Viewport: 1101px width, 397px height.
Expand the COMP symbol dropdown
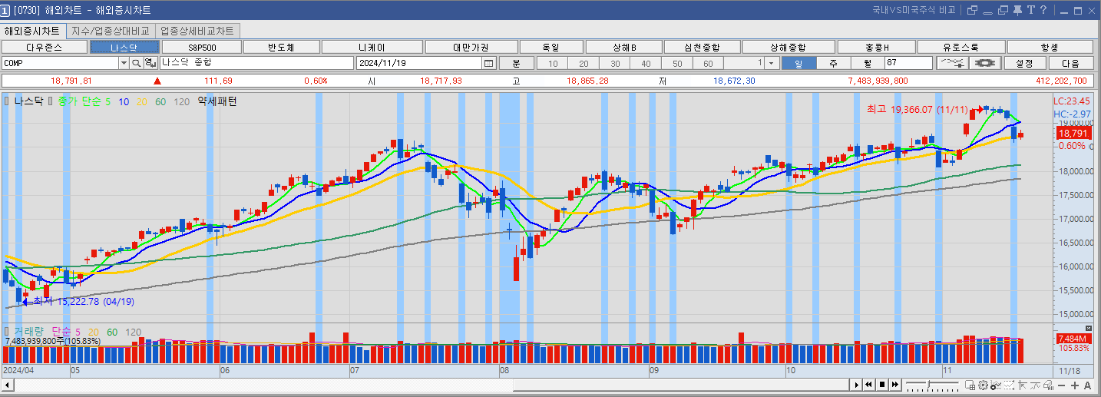coord(123,63)
